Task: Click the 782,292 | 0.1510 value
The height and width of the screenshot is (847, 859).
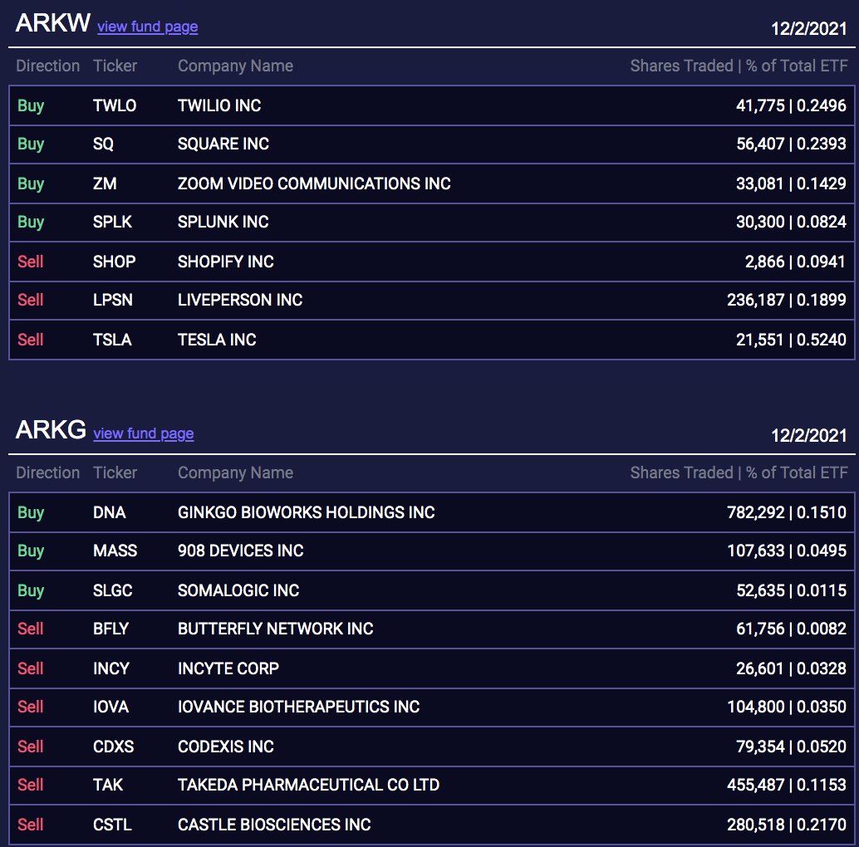Action: coord(787,512)
